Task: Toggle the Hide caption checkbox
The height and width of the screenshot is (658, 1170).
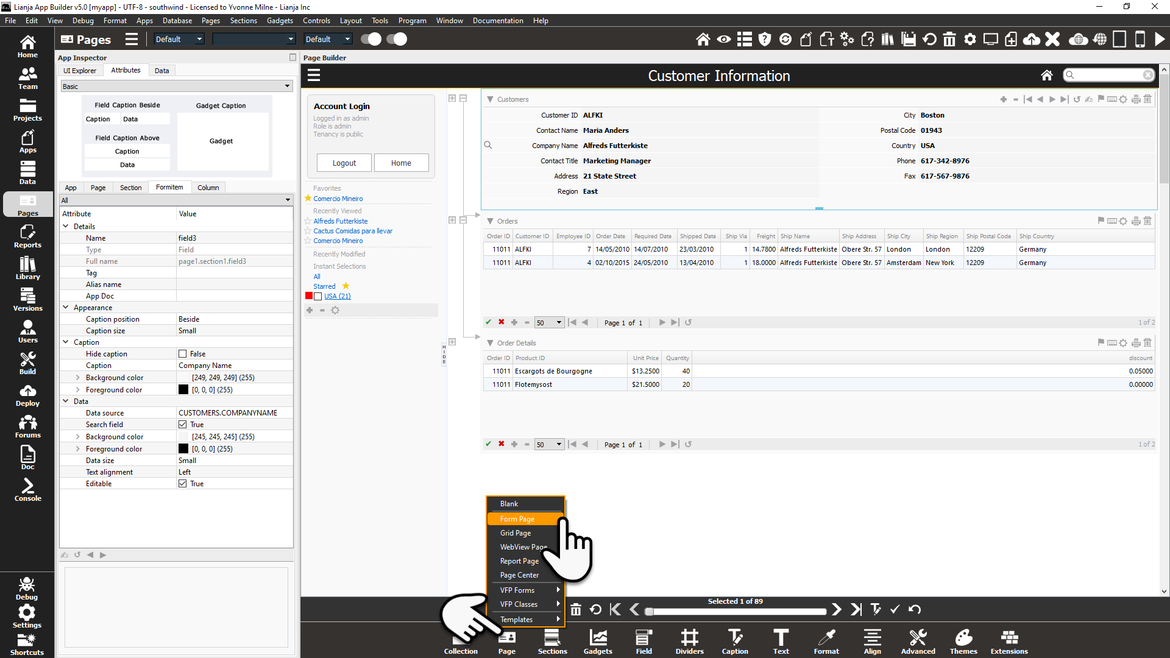Action: pyautogui.click(x=182, y=354)
